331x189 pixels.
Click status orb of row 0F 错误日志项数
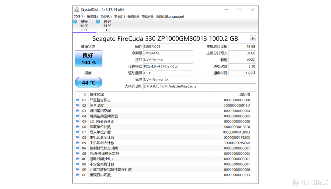point(78,175)
